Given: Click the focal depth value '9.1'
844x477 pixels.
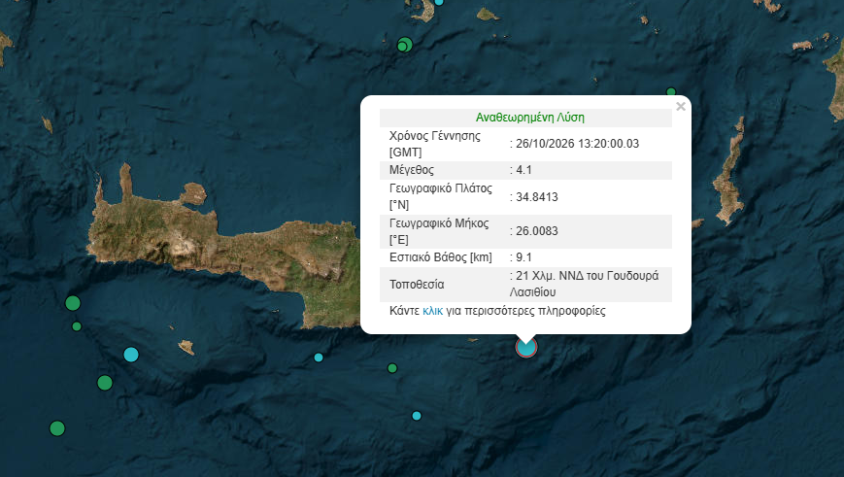Looking at the screenshot, I should pos(523,257).
